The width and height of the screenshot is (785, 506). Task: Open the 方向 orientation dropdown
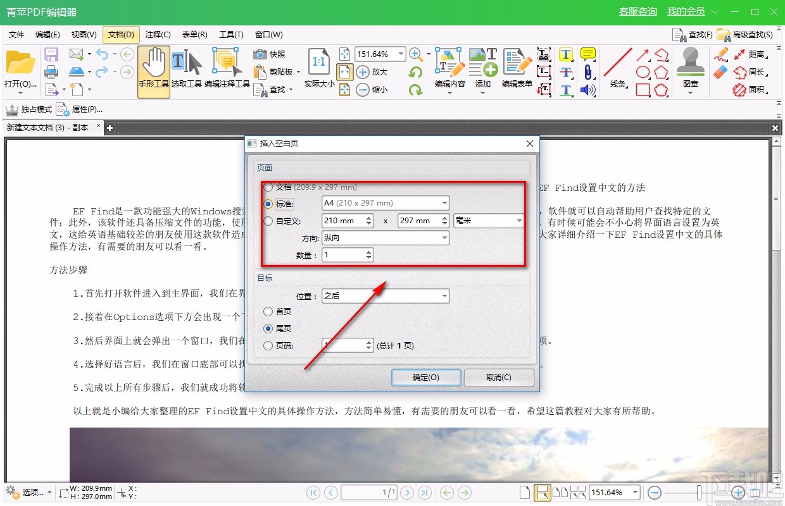point(446,238)
